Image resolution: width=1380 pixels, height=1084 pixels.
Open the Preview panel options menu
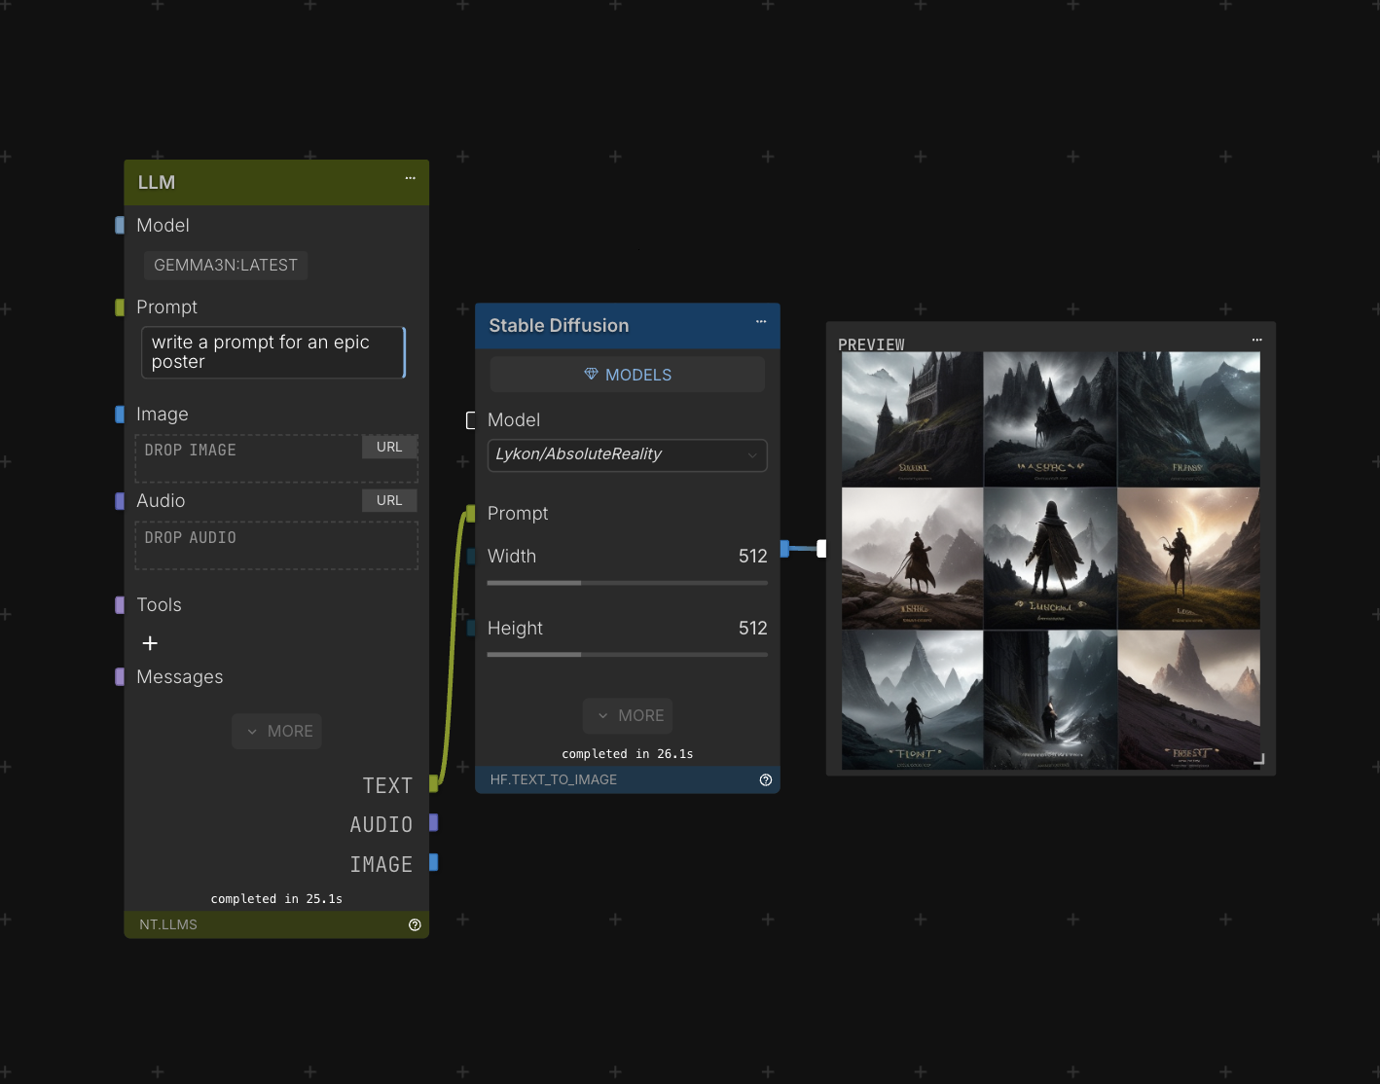(1256, 340)
